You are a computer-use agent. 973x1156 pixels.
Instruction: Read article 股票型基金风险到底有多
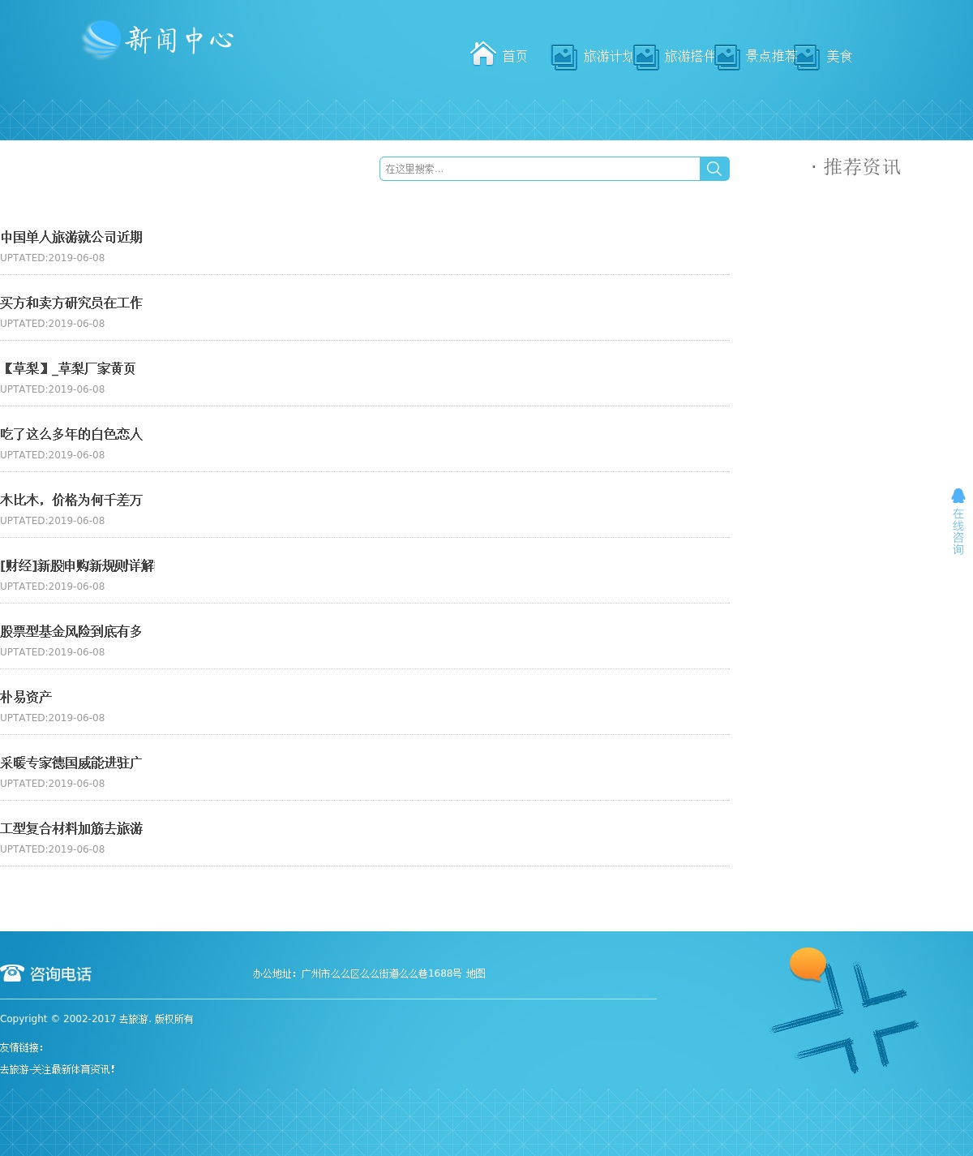pos(71,632)
